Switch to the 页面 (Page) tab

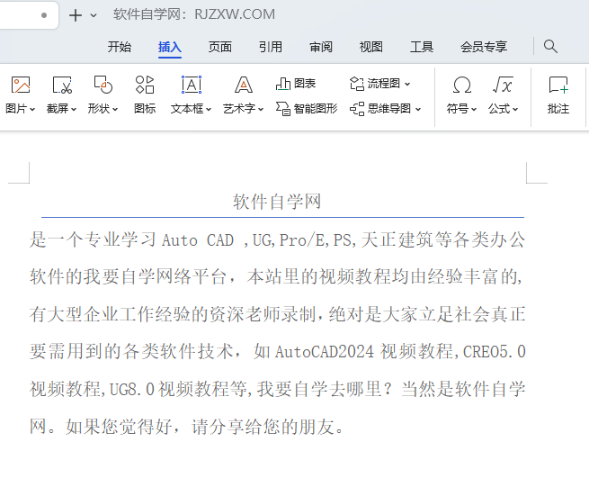pos(220,47)
